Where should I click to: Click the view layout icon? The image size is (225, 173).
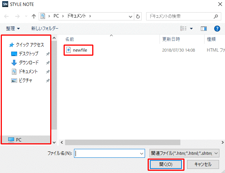point(183,28)
